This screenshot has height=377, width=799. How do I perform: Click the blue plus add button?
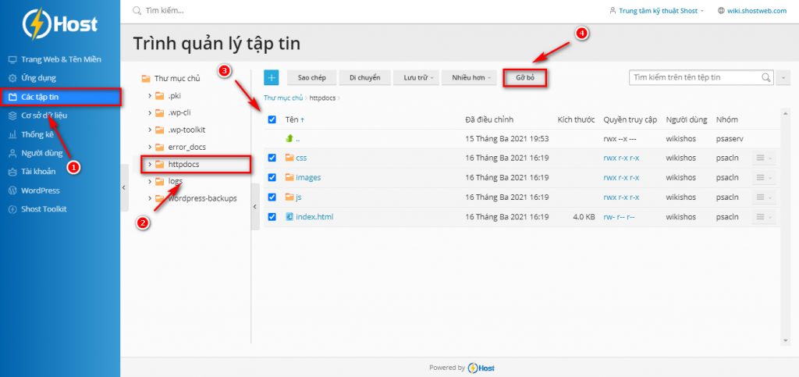pyautogui.click(x=271, y=78)
